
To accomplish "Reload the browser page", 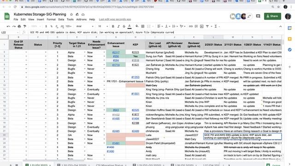I will point(15,7).
